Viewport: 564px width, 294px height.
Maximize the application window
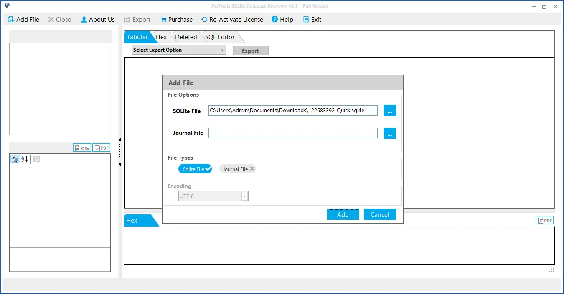[x=544, y=6]
